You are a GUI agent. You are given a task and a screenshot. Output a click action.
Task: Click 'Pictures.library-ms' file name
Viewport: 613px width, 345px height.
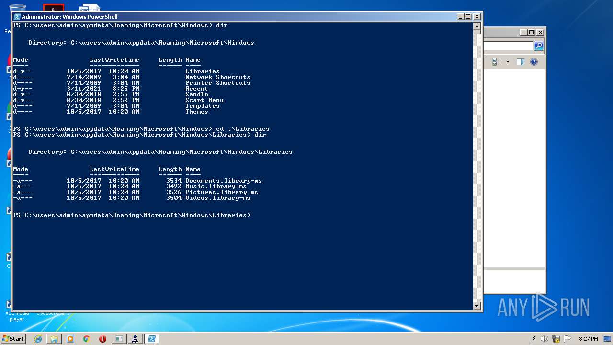pos(222,192)
